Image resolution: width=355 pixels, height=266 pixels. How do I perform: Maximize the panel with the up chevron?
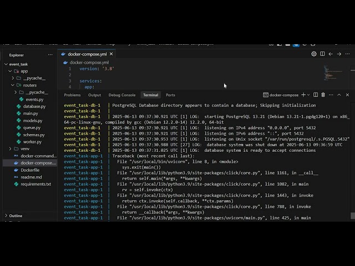(x=339, y=95)
